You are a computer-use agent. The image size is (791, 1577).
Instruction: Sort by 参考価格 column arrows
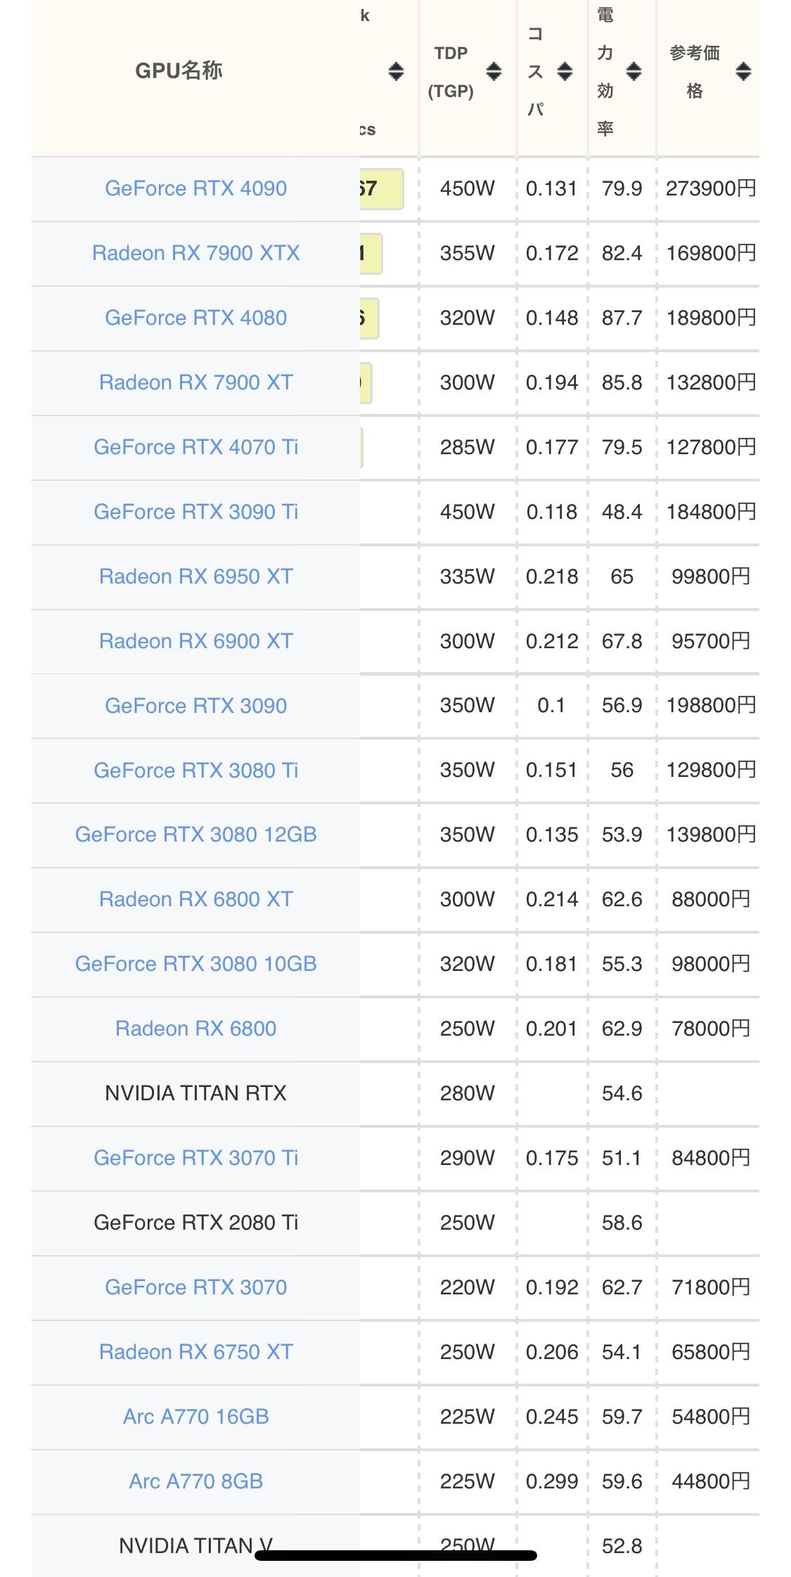pos(743,71)
